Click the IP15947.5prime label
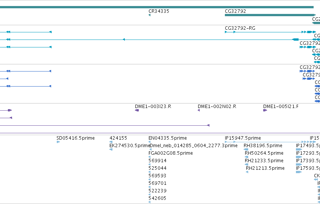 tap(243, 138)
